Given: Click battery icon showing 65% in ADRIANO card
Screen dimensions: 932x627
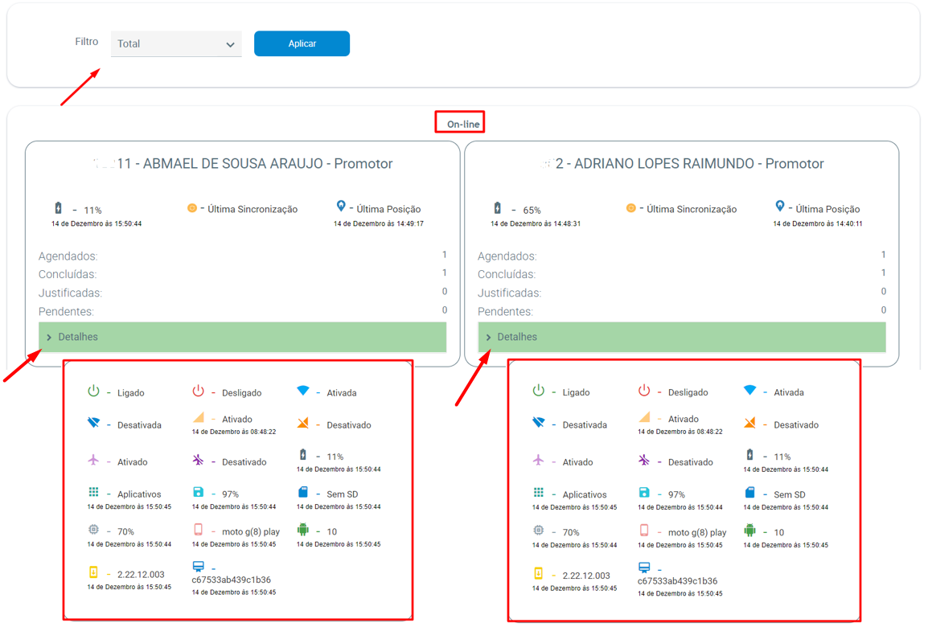Looking at the screenshot, I should pyautogui.click(x=498, y=208).
